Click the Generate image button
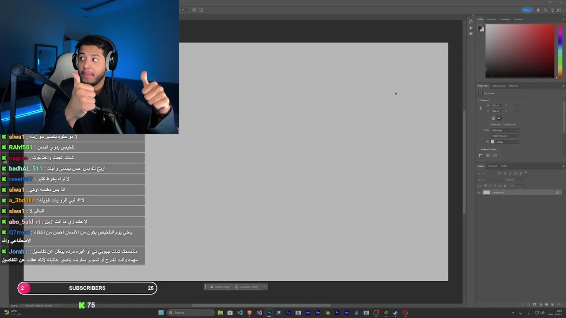The height and width of the screenshot is (318, 566). pyautogui.click(x=247, y=287)
